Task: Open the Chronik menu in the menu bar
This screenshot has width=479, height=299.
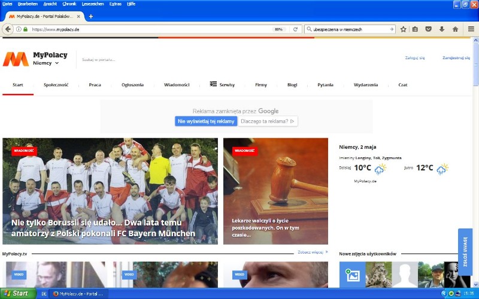Action: 69,4
